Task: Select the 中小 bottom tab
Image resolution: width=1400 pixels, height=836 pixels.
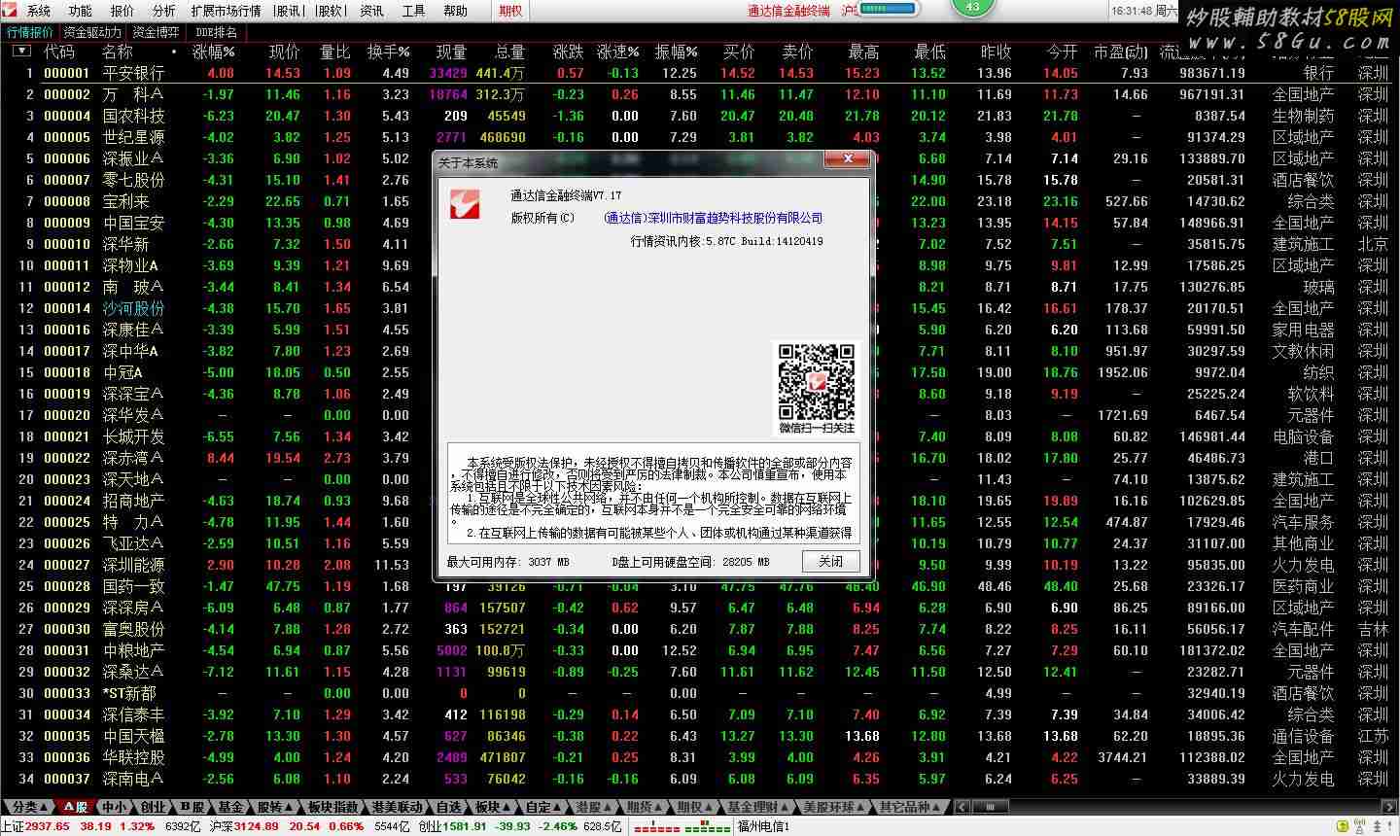Action: coord(115,807)
